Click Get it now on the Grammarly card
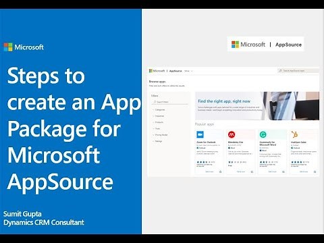324x243 pixels. coord(273,171)
